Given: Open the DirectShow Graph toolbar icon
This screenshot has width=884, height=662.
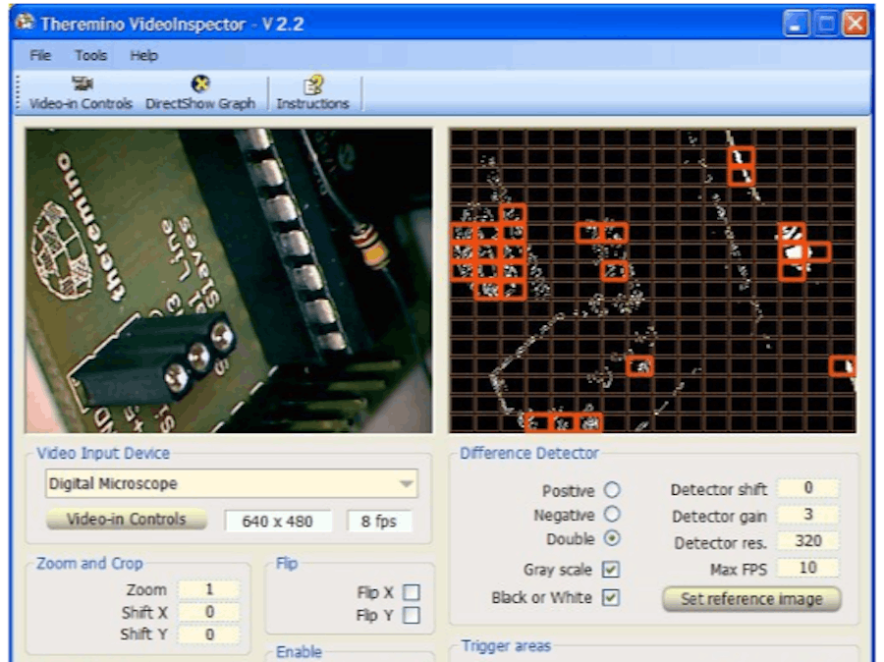Looking at the screenshot, I should click(200, 93).
